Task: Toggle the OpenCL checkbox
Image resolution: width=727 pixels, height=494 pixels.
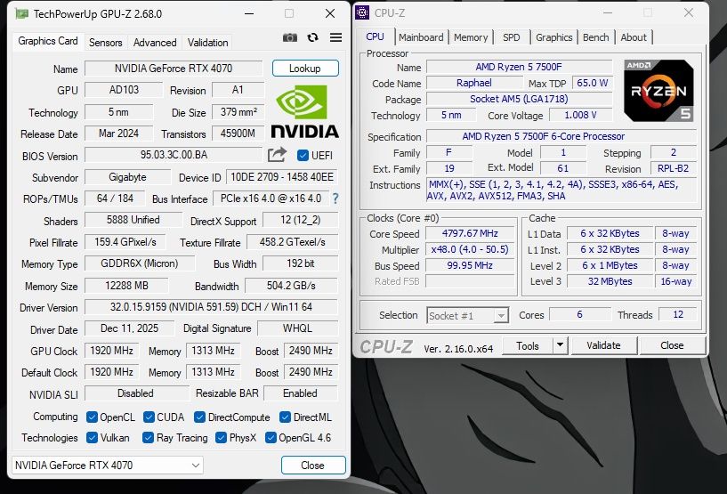Action: [x=92, y=417]
